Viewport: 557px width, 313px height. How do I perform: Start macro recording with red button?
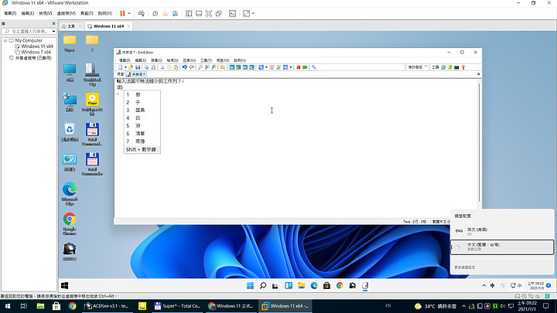pos(299,67)
